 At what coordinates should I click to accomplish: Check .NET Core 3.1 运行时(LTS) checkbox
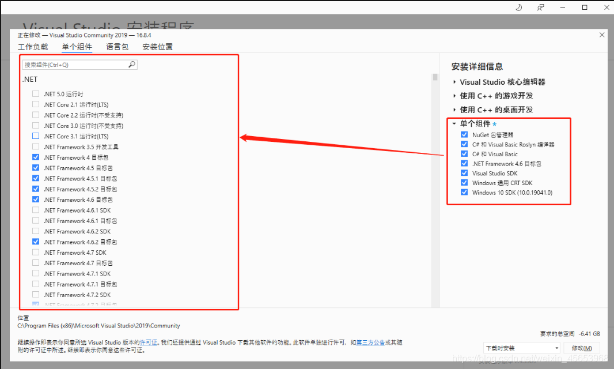(x=36, y=136)
